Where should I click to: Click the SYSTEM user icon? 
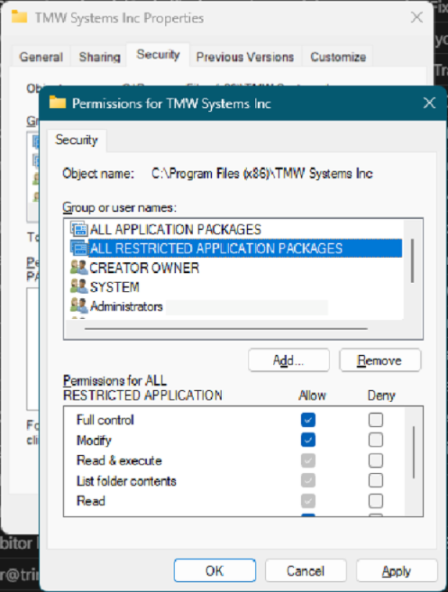(79, 287)
